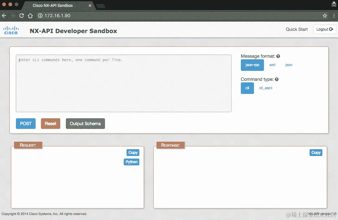Viewport: 338px width, 220px height.
Task: Select the Cisco NX-API Sandbox browser tab
Action: coord(58,6)
